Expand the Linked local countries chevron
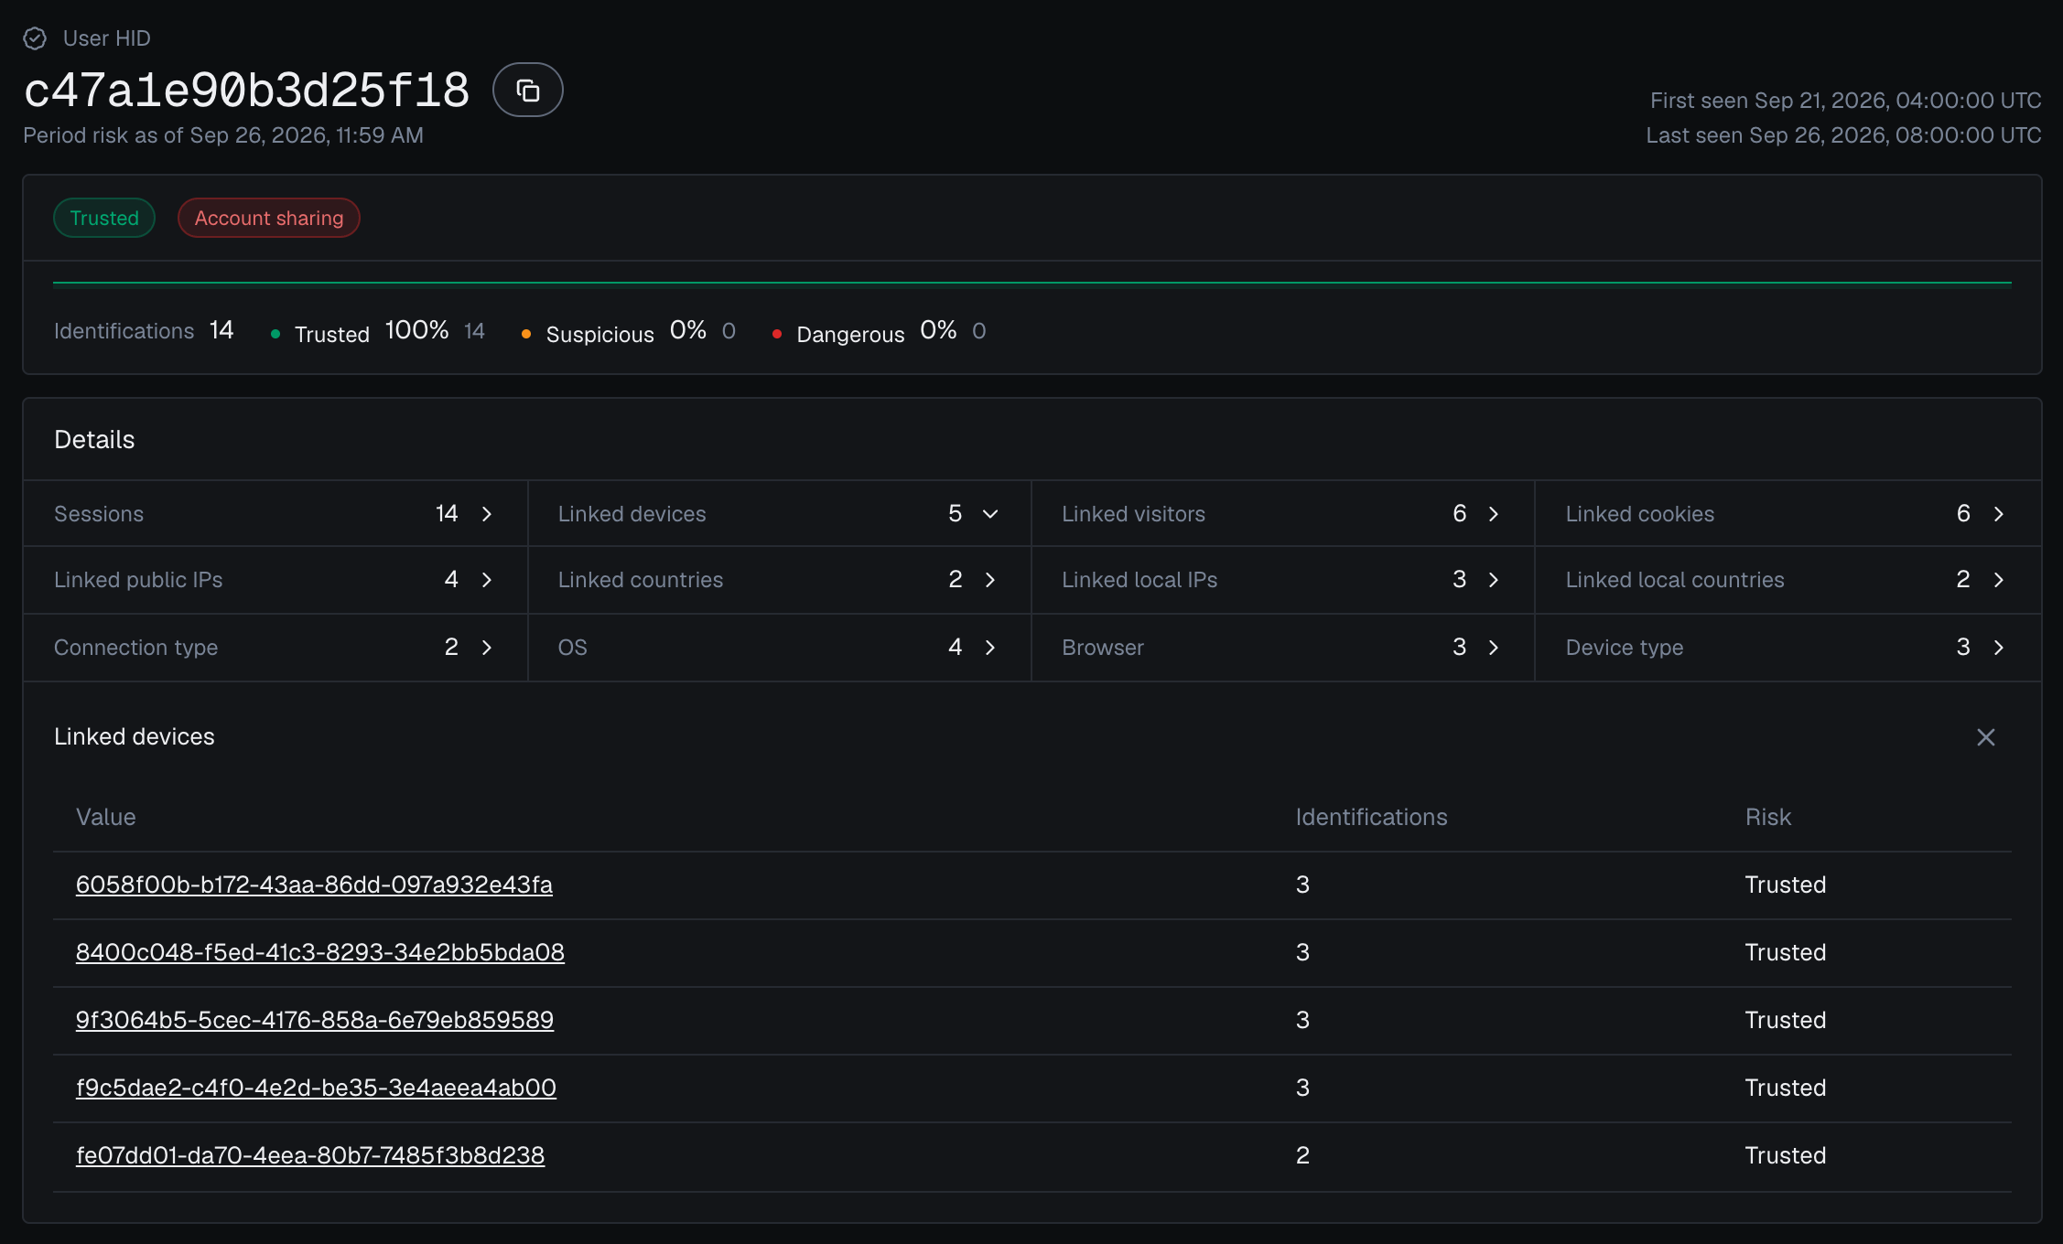This screenshot has width=2063, height=1244. coord(1999,580)
